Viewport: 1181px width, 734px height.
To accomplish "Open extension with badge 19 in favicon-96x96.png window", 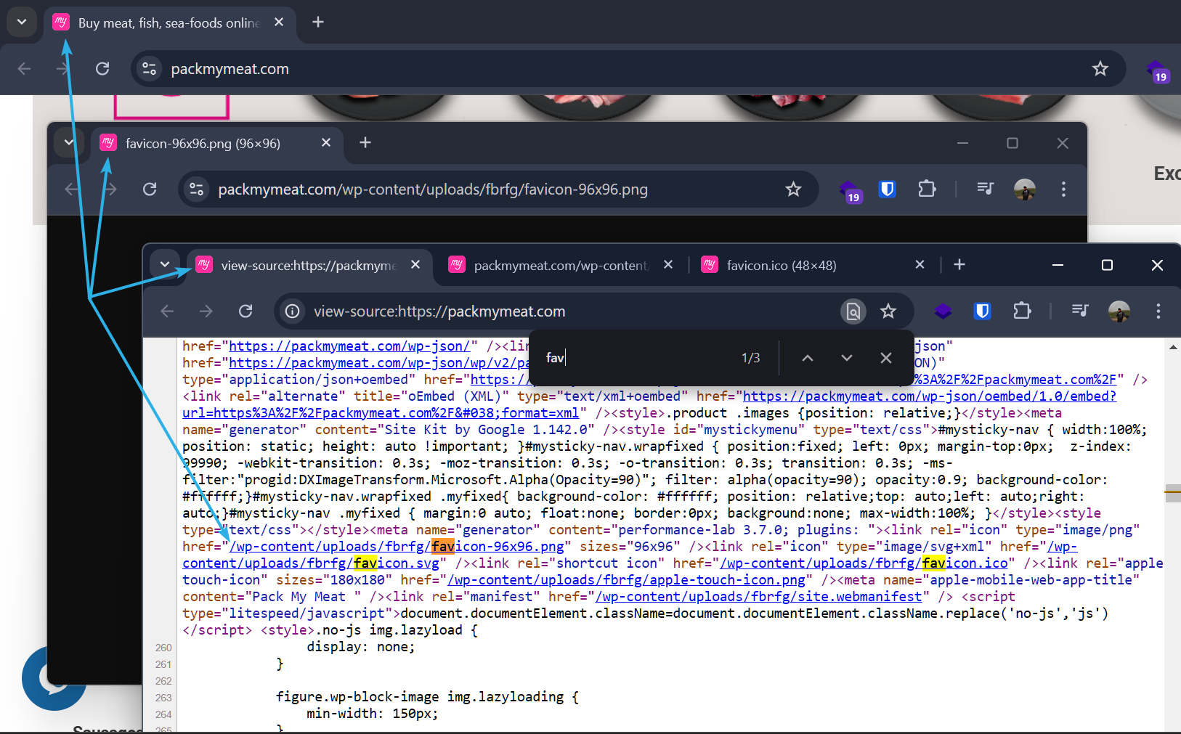I will click(850, 191).
